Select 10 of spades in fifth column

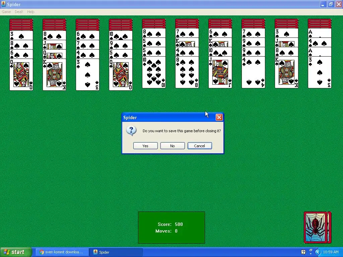pyautogui.click(x=154, y=73)
